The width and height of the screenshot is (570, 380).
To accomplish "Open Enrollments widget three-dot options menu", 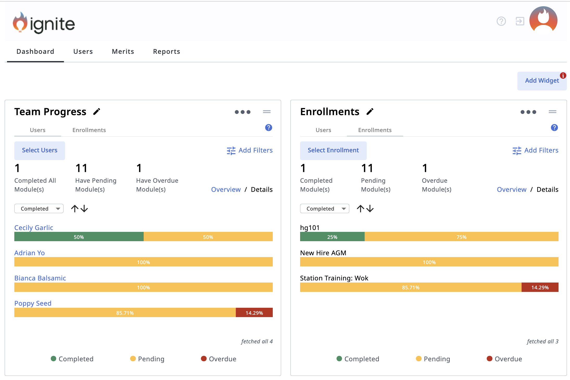I will [528, 112].
